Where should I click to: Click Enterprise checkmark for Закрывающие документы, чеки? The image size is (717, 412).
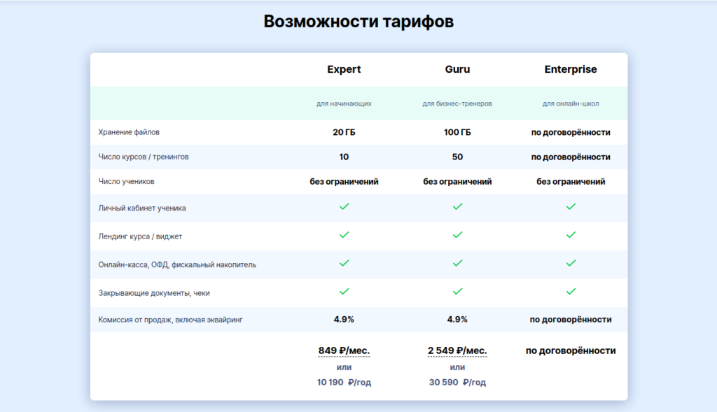click(571, 291)
